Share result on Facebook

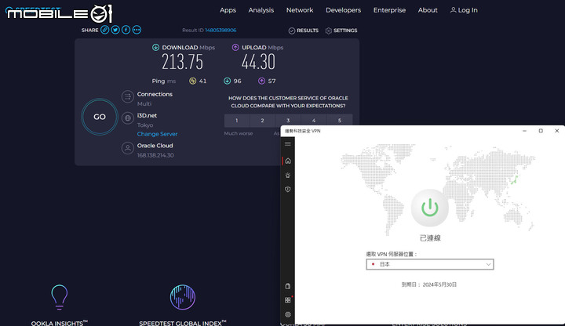pos(126,30)
